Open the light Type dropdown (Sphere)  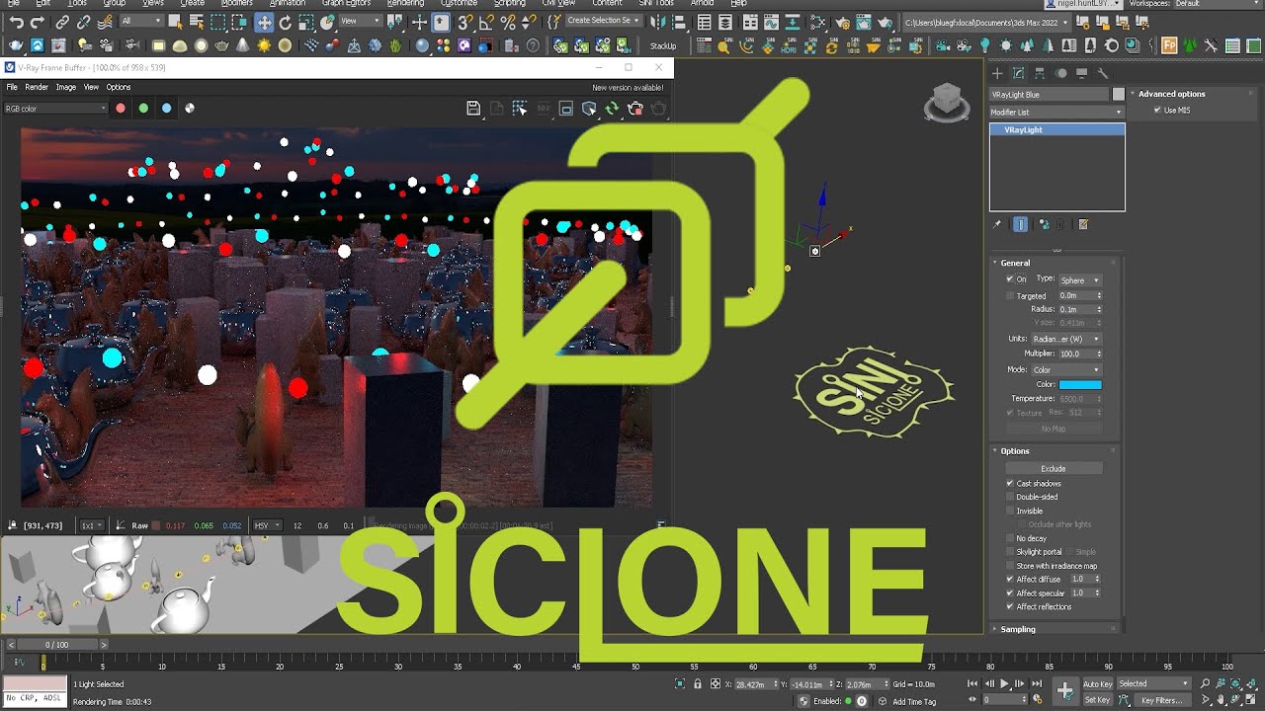pyautogui.click(x=1079, y=279)
